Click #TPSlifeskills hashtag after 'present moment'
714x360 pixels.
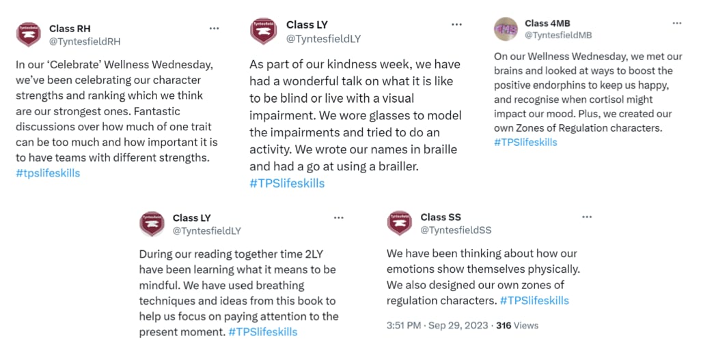[x=263, y=332]
